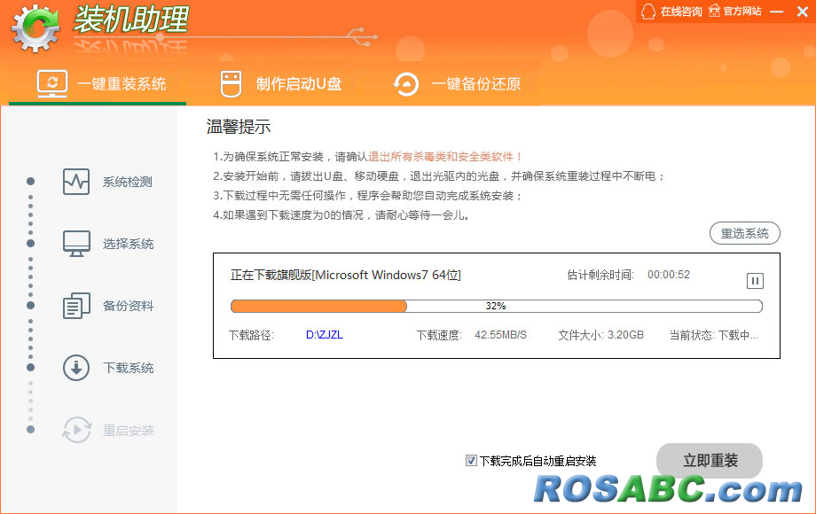Select the 下载系统 step
This screenshot has width=816, height=514.
tap(128, 368)
